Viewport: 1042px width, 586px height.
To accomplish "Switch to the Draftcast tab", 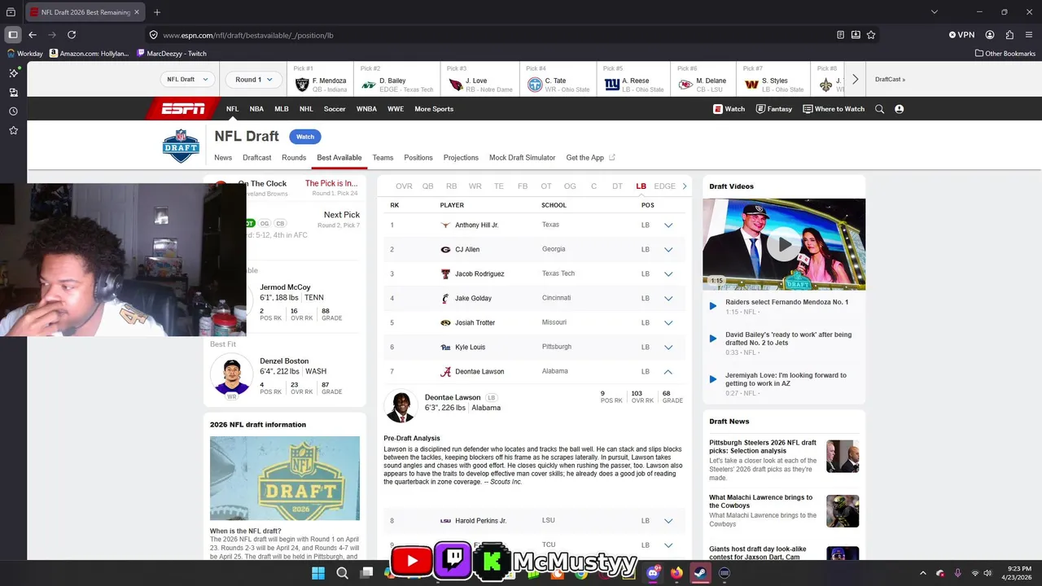I will pos(257,158).
